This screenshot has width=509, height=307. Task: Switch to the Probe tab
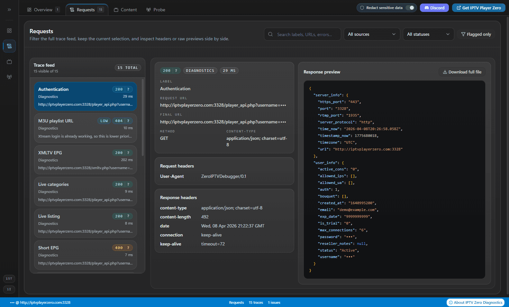(x=156, y=10)
